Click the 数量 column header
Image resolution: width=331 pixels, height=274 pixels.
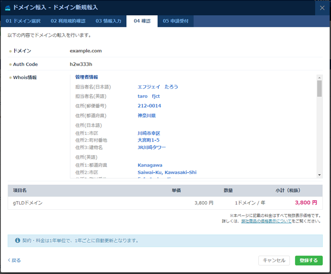228,190
